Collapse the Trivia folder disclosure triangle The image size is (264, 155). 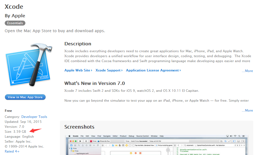[71, 151]
